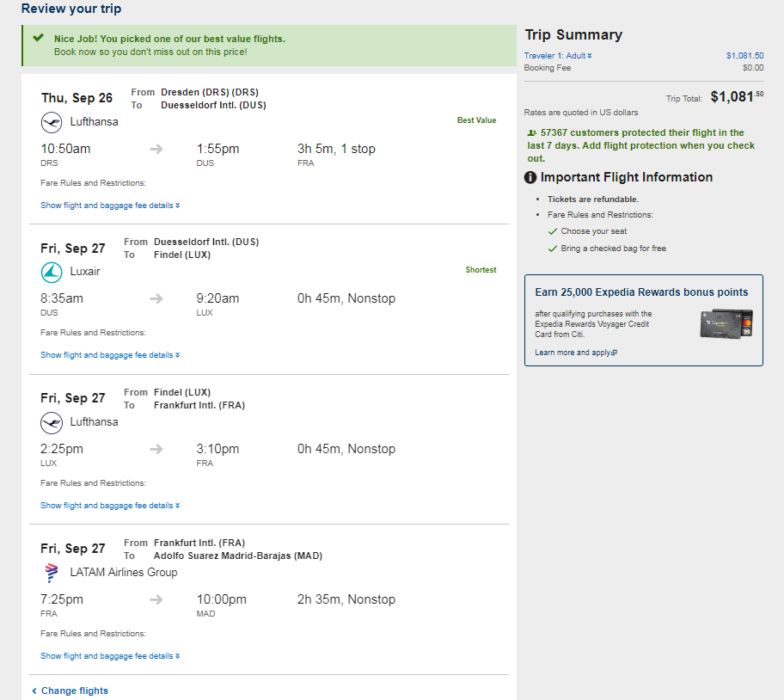Click the Trip Total price amount
The width and height of the screenshot is (784, 700).
coord(737,96)
